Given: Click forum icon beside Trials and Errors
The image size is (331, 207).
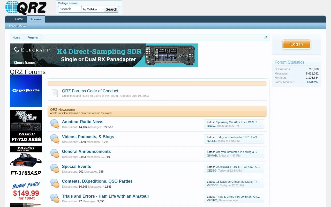Looking at the screenshot, I should pos(55,198).
